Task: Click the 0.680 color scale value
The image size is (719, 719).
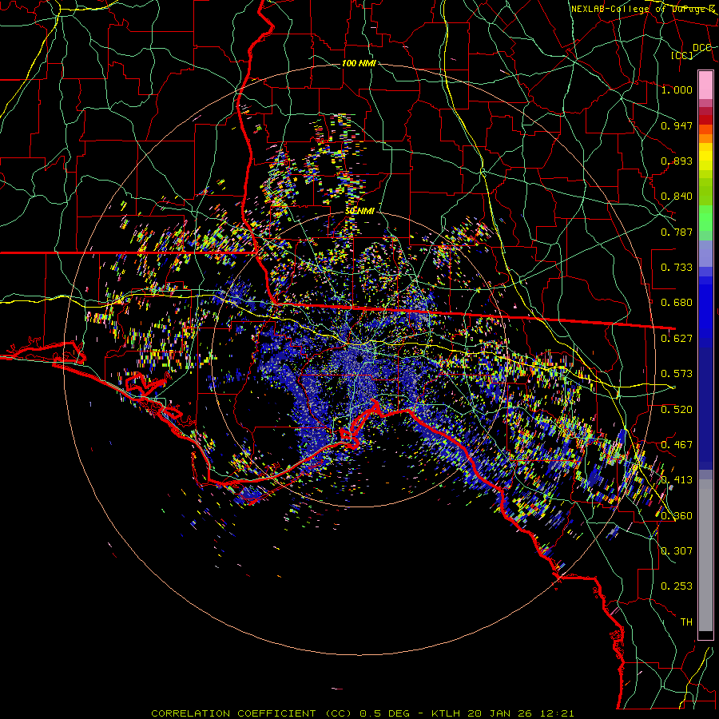Action: (x=677, y=303)
